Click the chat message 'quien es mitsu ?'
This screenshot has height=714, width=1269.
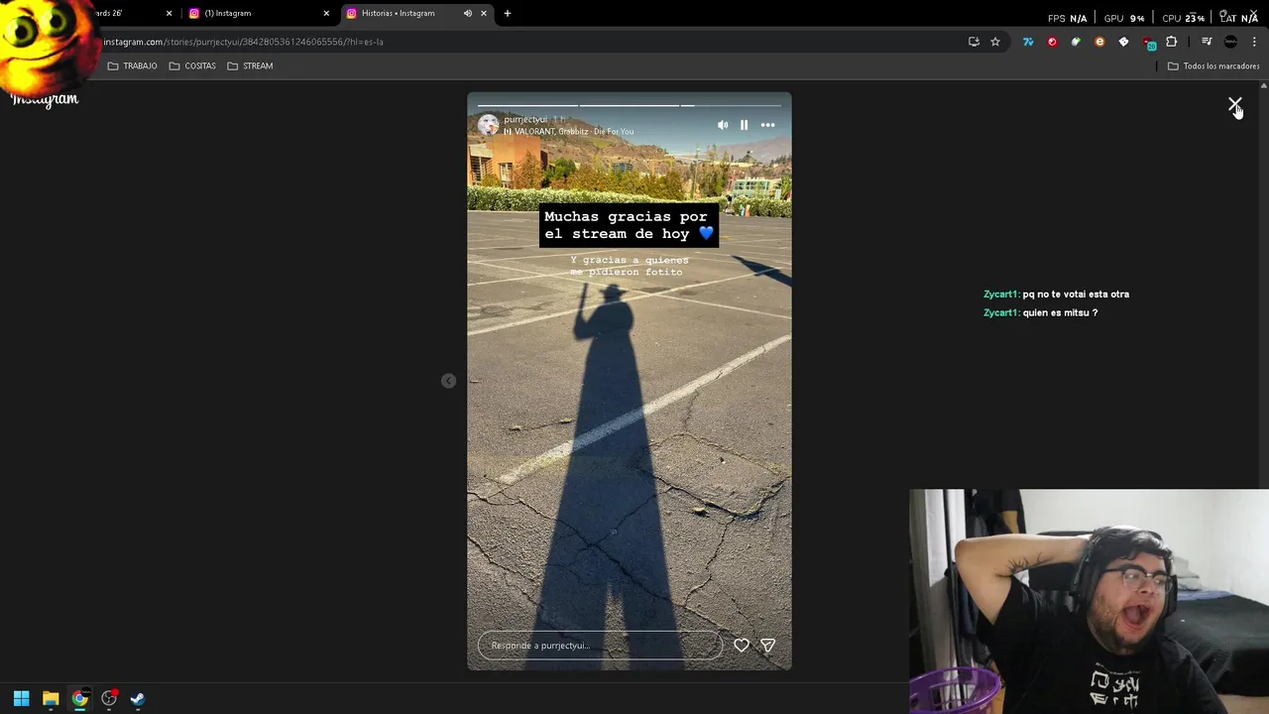(1060, 312)
